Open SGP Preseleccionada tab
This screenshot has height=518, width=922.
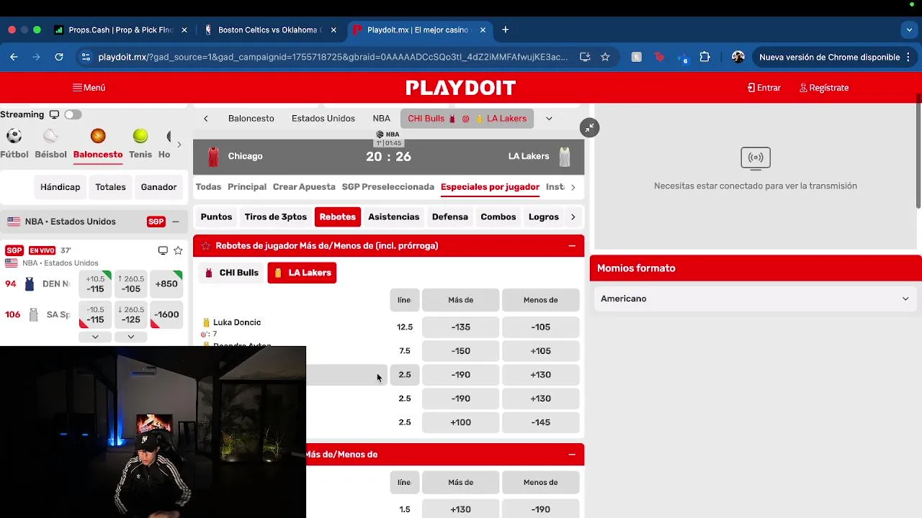(x=388, y=187)
